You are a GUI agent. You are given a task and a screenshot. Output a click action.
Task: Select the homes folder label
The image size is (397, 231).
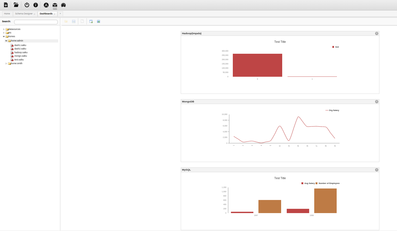coord(12,36)
